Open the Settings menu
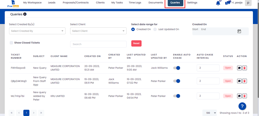Viewport: 259px width, 116px height. (x=192, y=3)
